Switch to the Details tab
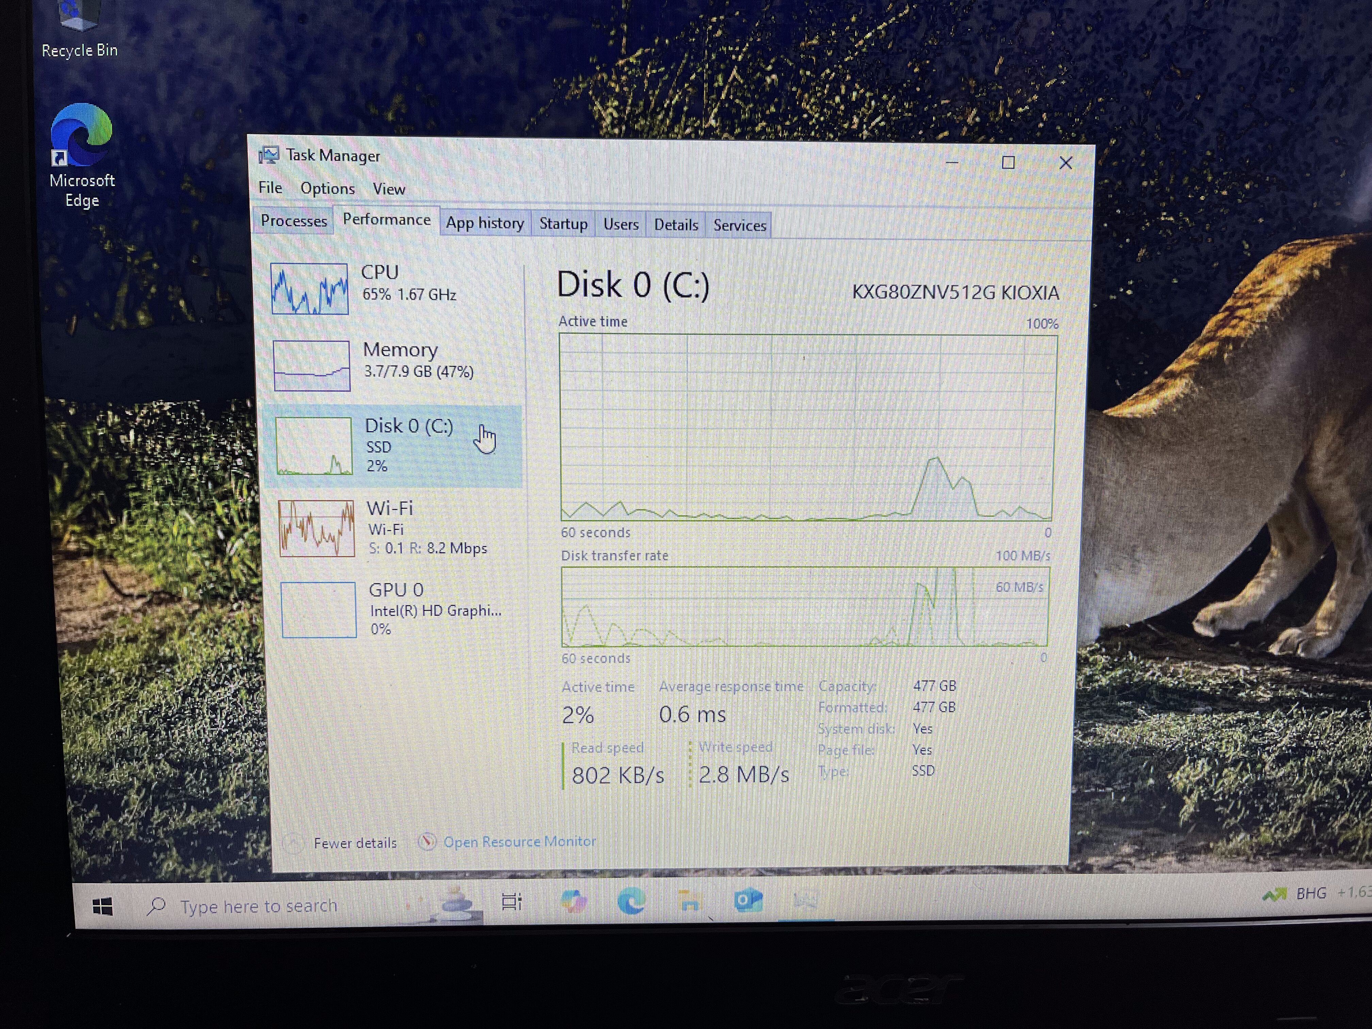 (x=676, y=225)
